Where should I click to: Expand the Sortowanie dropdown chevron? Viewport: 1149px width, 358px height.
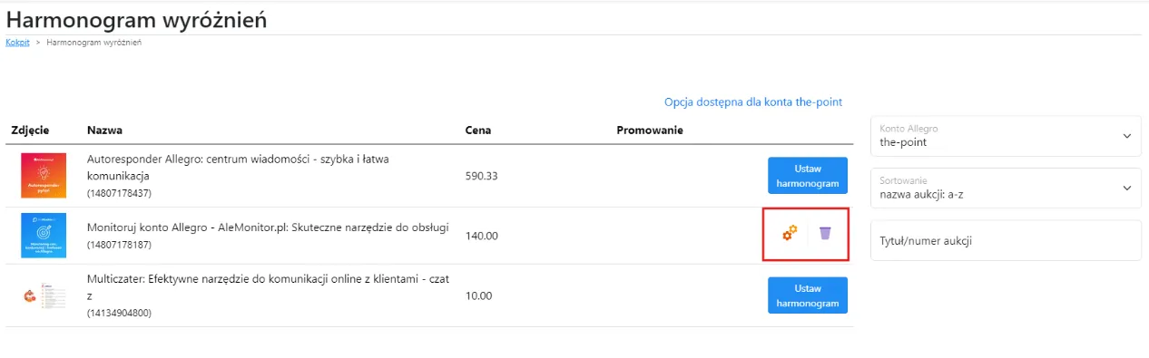1127,188
